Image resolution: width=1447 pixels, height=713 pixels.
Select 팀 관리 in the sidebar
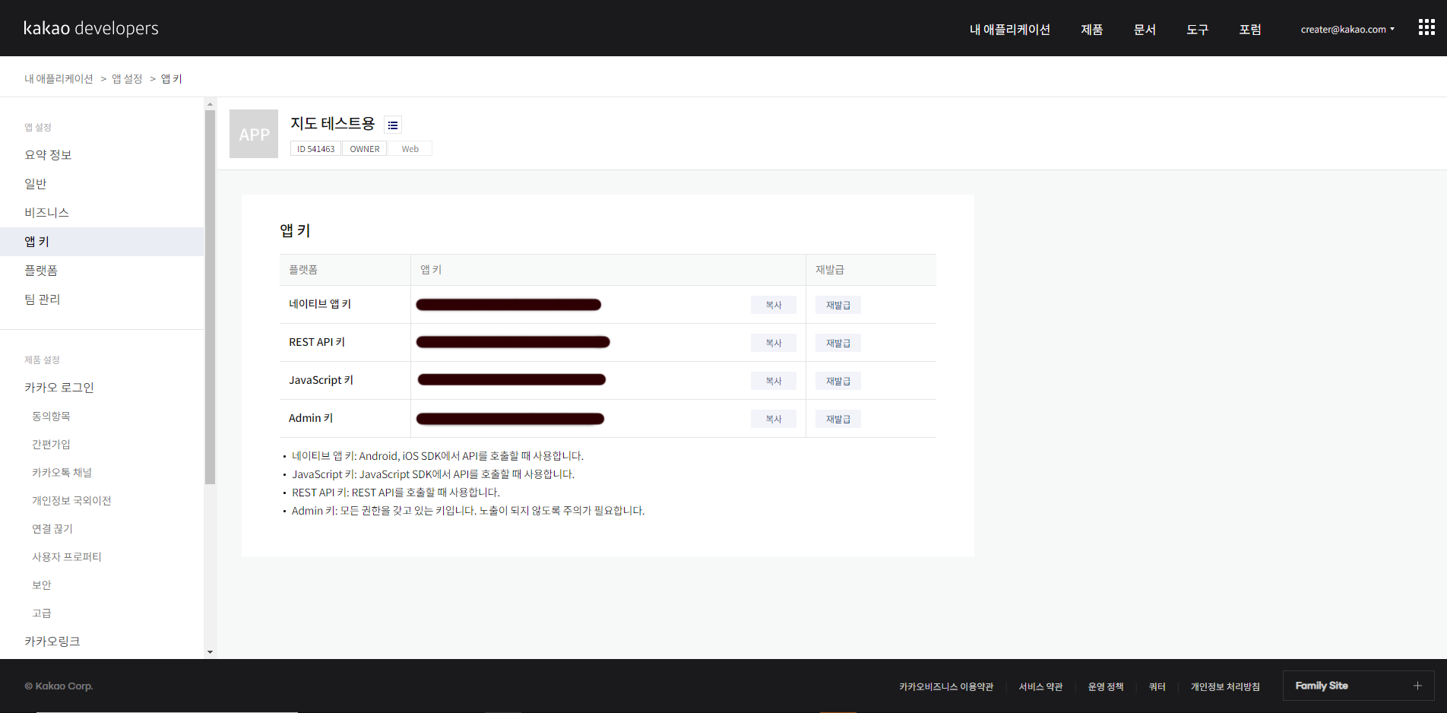102,299
